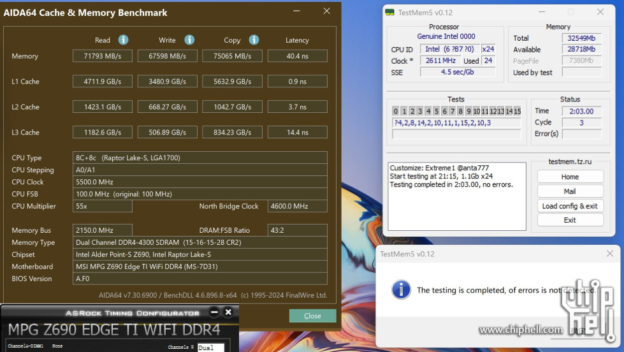Click TestMem5 test sequence list field
Image resolution: width=624 pixels, height=352 pixels.
point(456,122)
